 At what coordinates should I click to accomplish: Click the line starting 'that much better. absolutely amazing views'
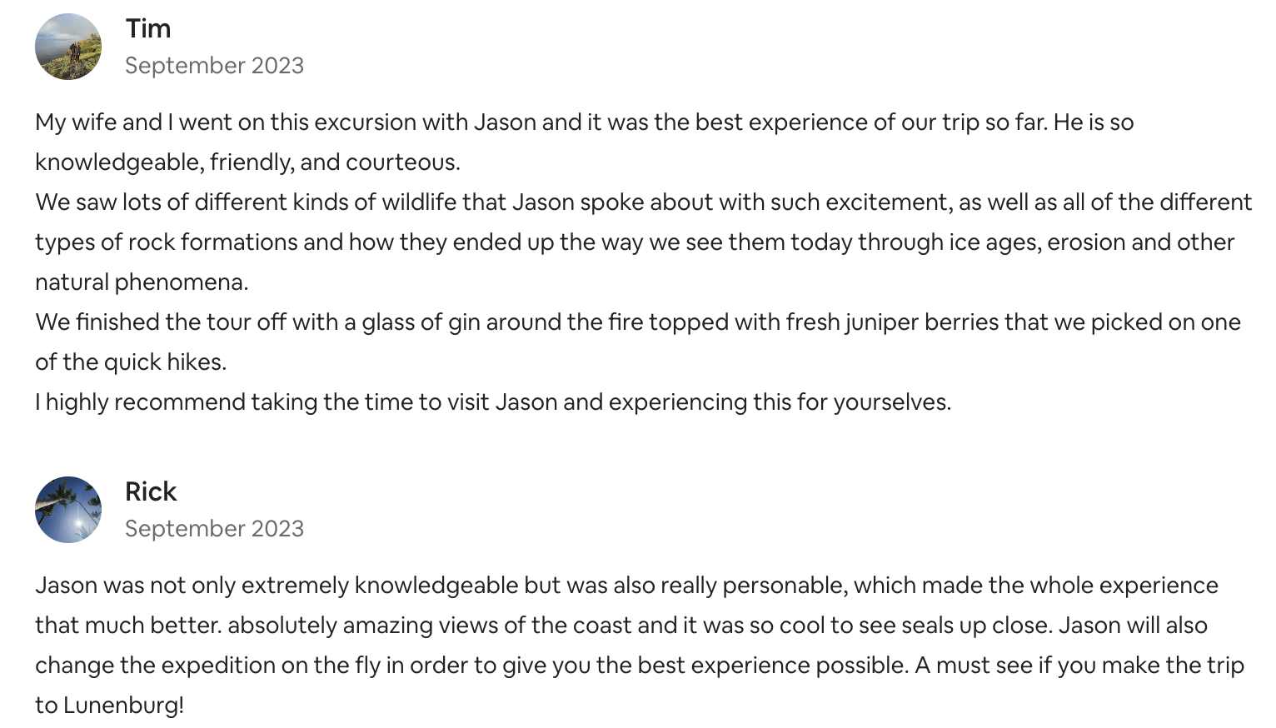click(x=621, y=626)
